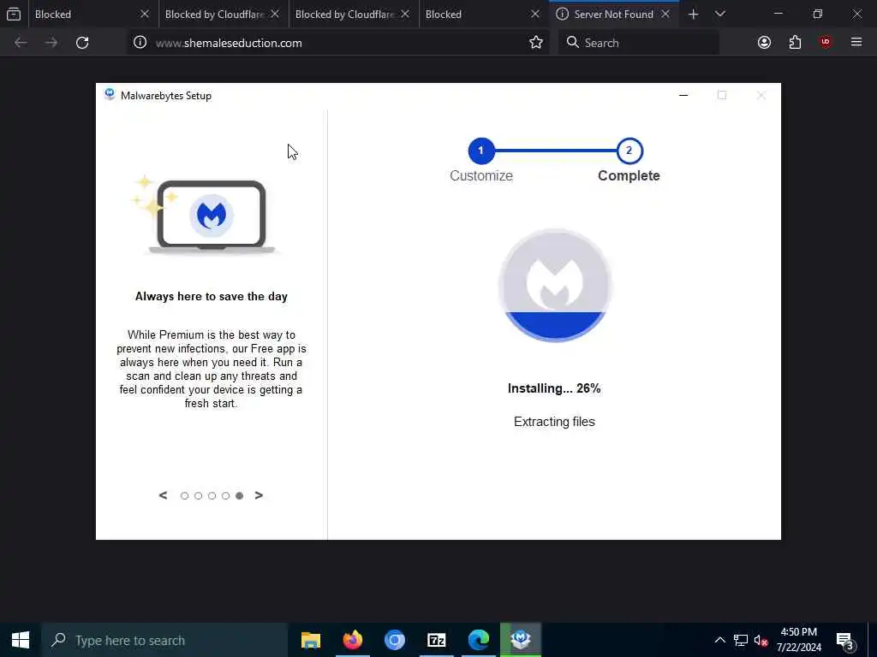Screen dimensions: 877x657
Task: Go back with the browser back arrow
Action: [x=21, y=43]
